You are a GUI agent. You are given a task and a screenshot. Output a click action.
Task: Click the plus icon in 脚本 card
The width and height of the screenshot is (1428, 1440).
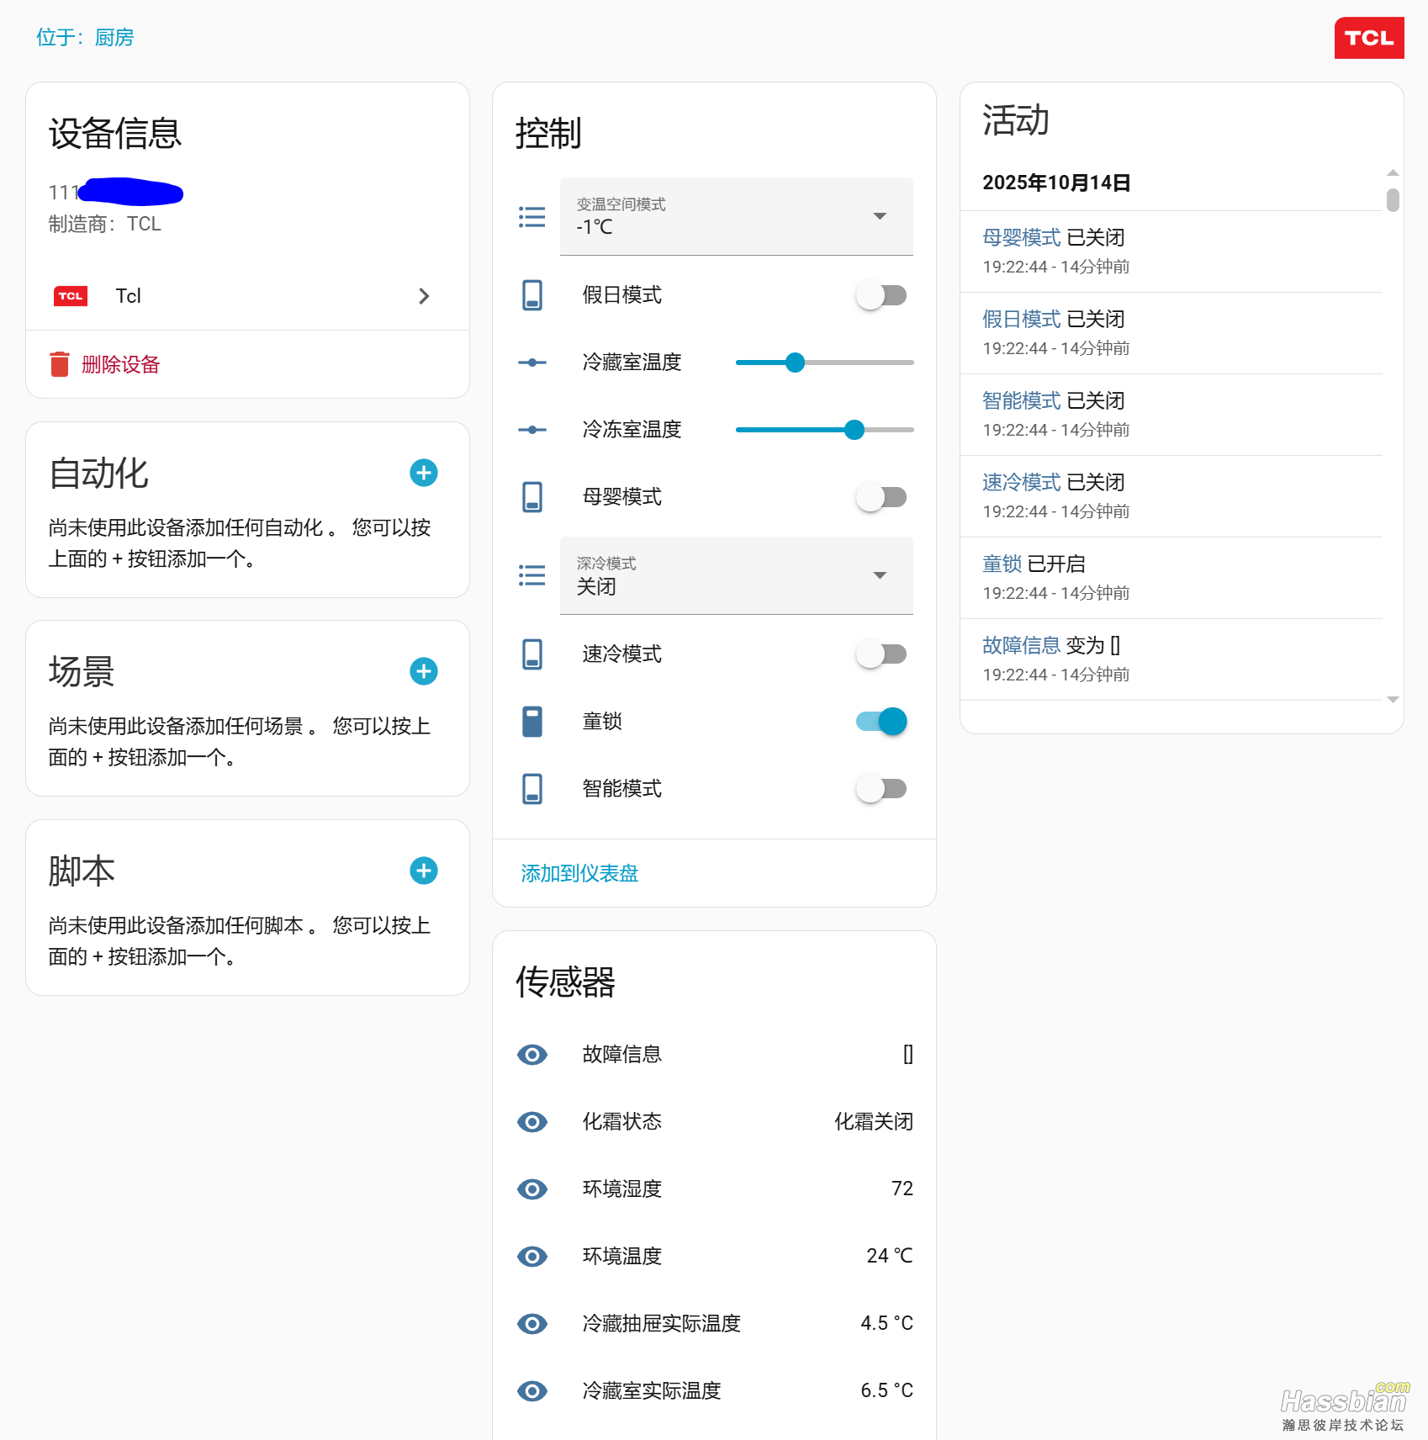(x=423, y=871)
